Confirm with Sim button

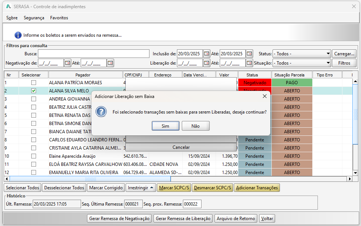point(165,126)
